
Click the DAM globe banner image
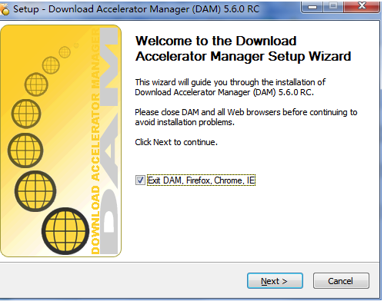(x=61, y=141)
